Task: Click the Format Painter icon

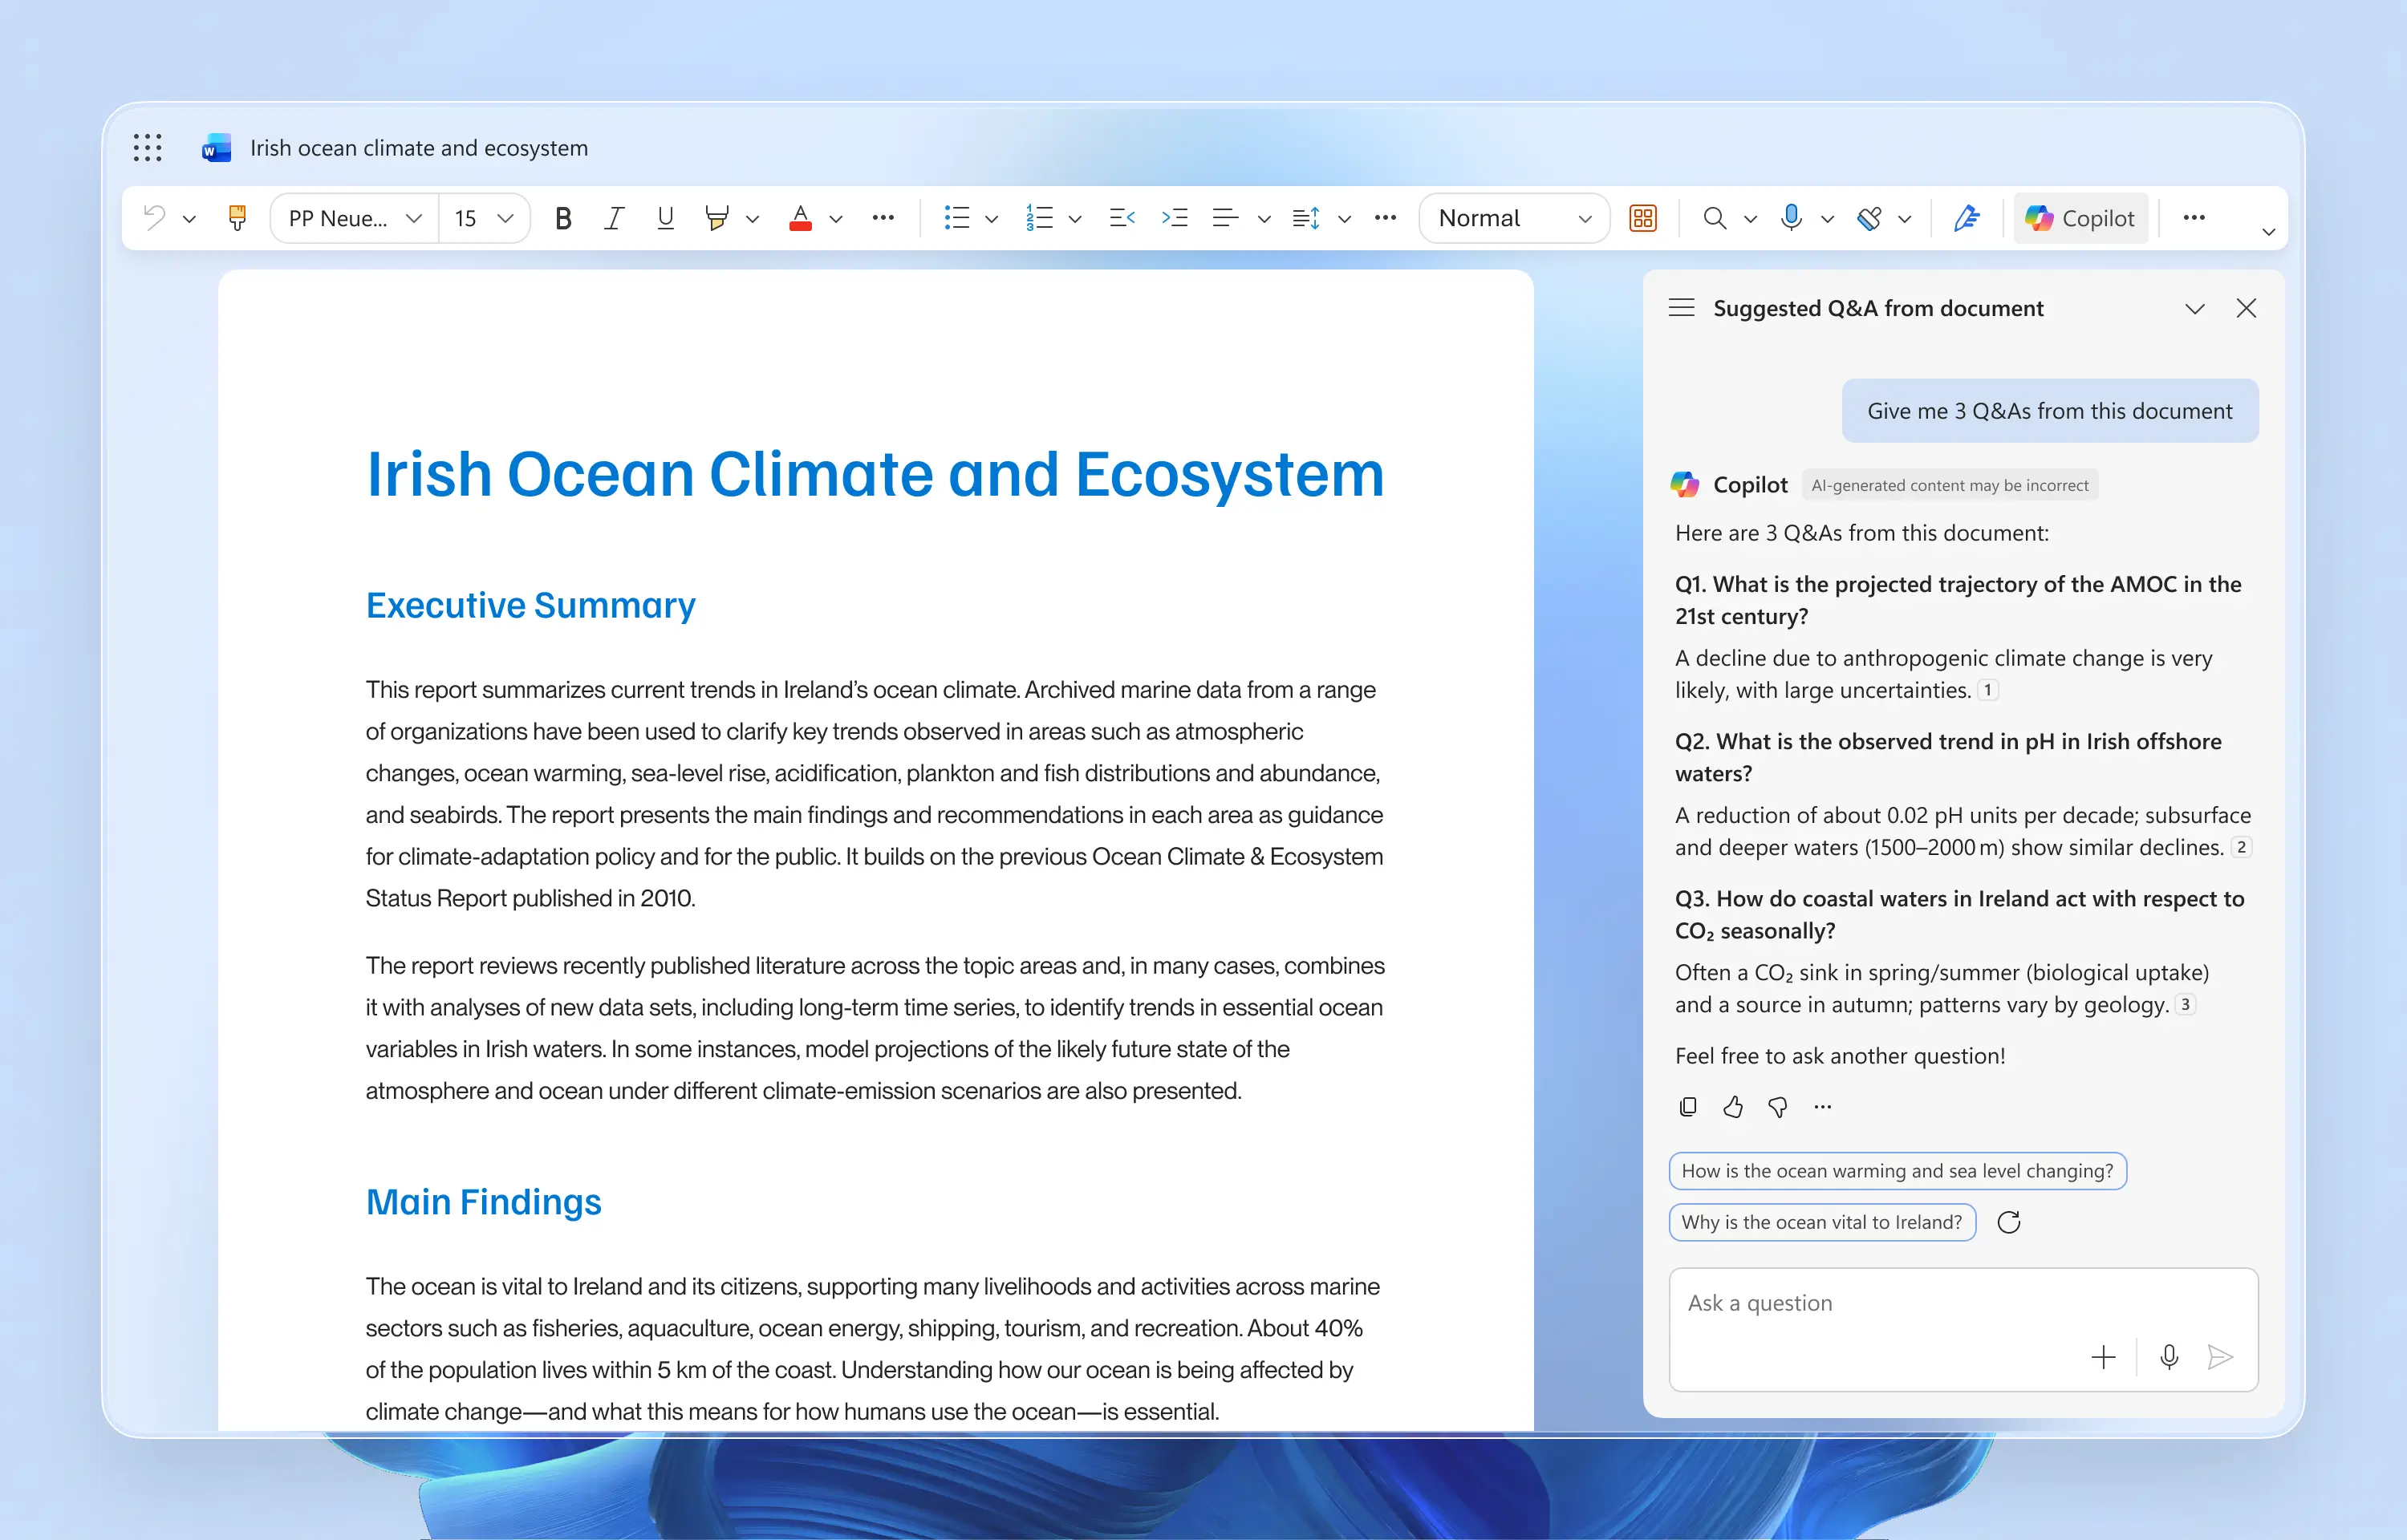Action: click(237, 218)
